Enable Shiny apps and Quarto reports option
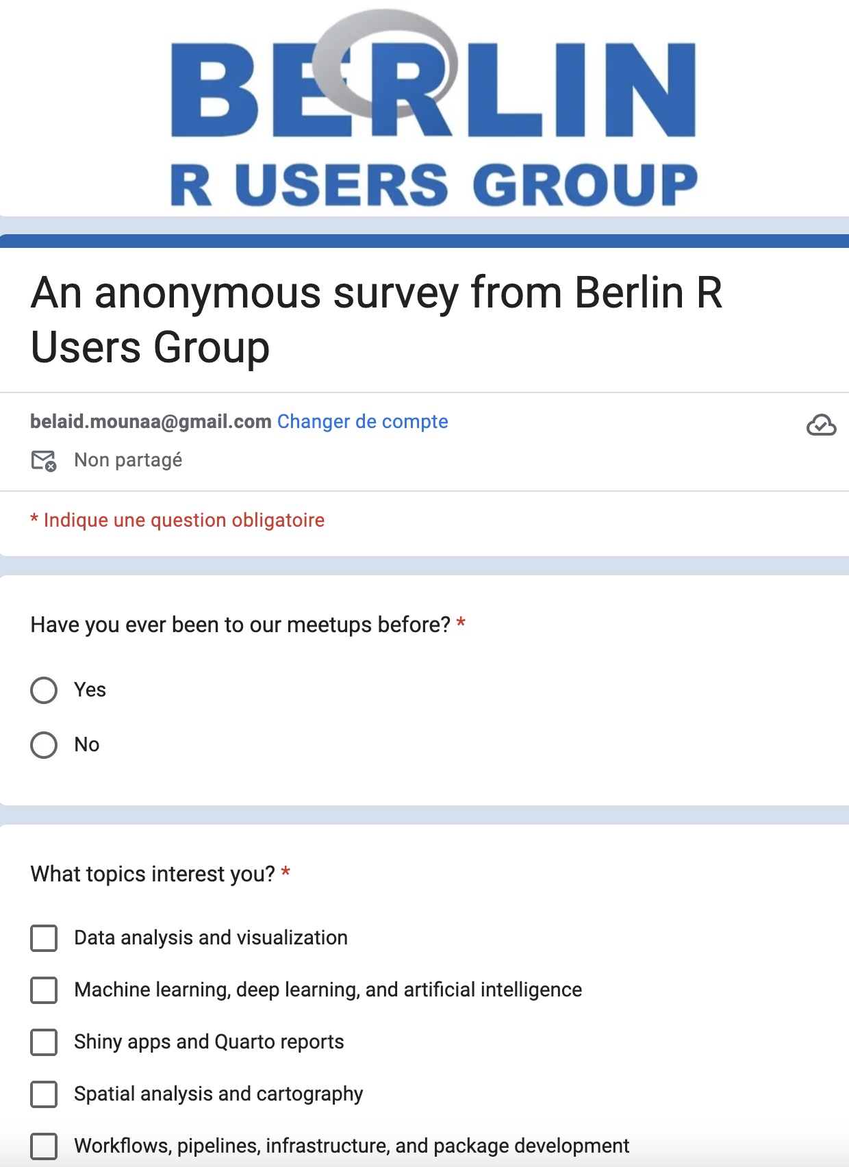Image resolution: width=849 pixels, height=1167 pixels. pos(44,1042)
